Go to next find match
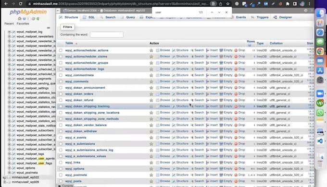Image resolution: width=327 pixels, height=187 pixels. [219, 12]
